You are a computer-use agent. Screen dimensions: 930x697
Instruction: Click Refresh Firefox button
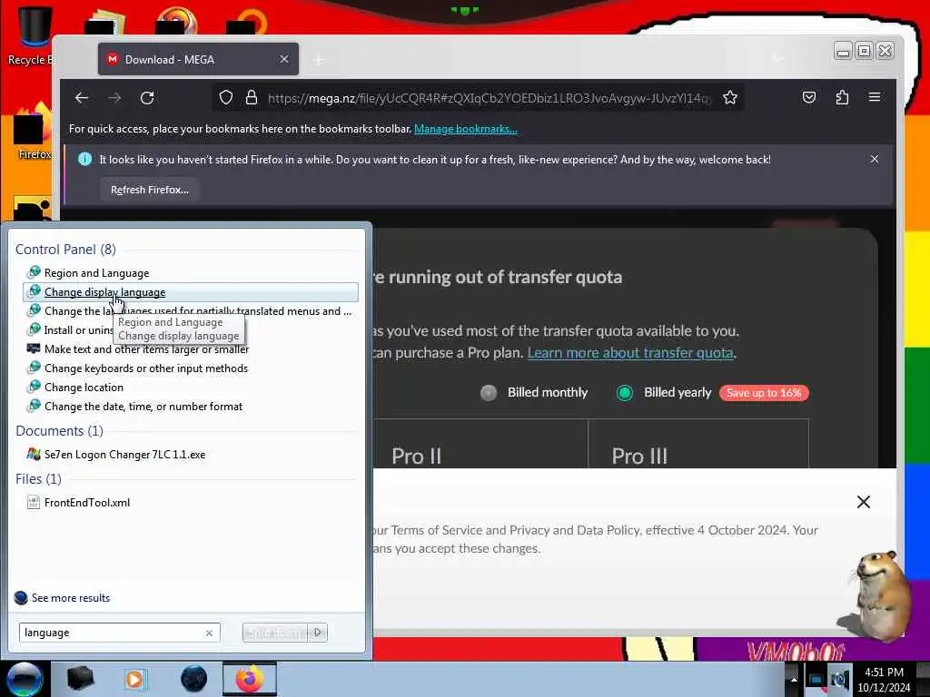[x=150, y=190]
